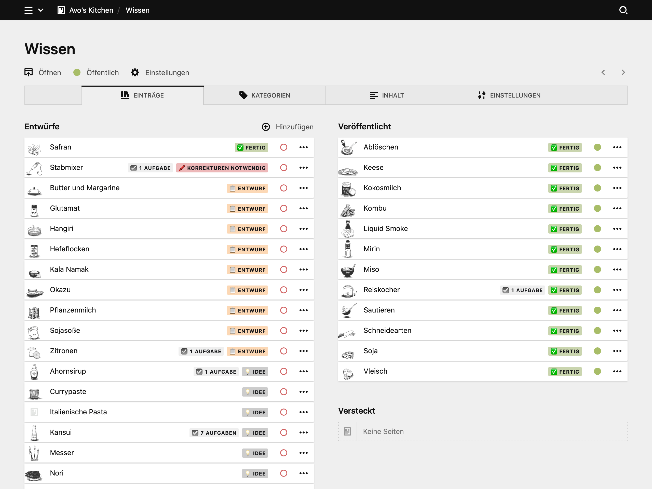Viewport: 652px width, 489px height.
Task: Click the Hinzufügen button
Action: pyautogui.click(x=287, y=127)
